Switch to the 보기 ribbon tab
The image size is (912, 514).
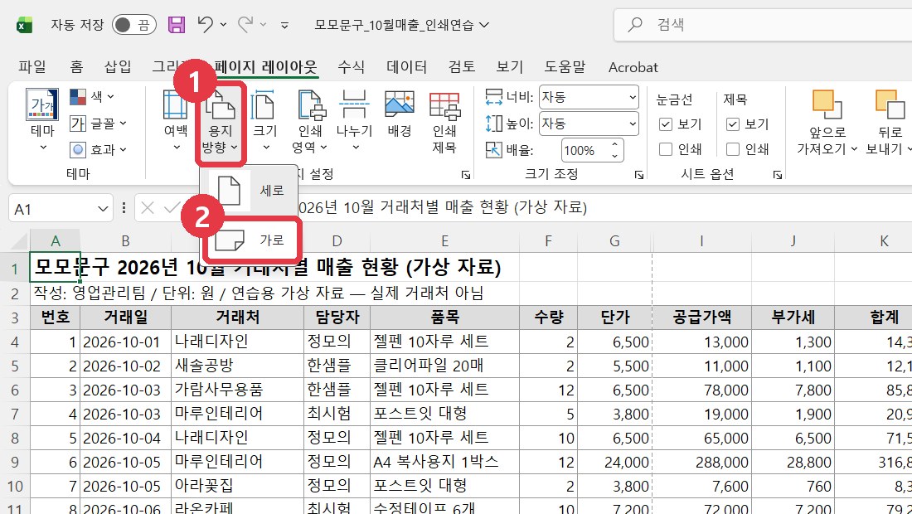510,67
